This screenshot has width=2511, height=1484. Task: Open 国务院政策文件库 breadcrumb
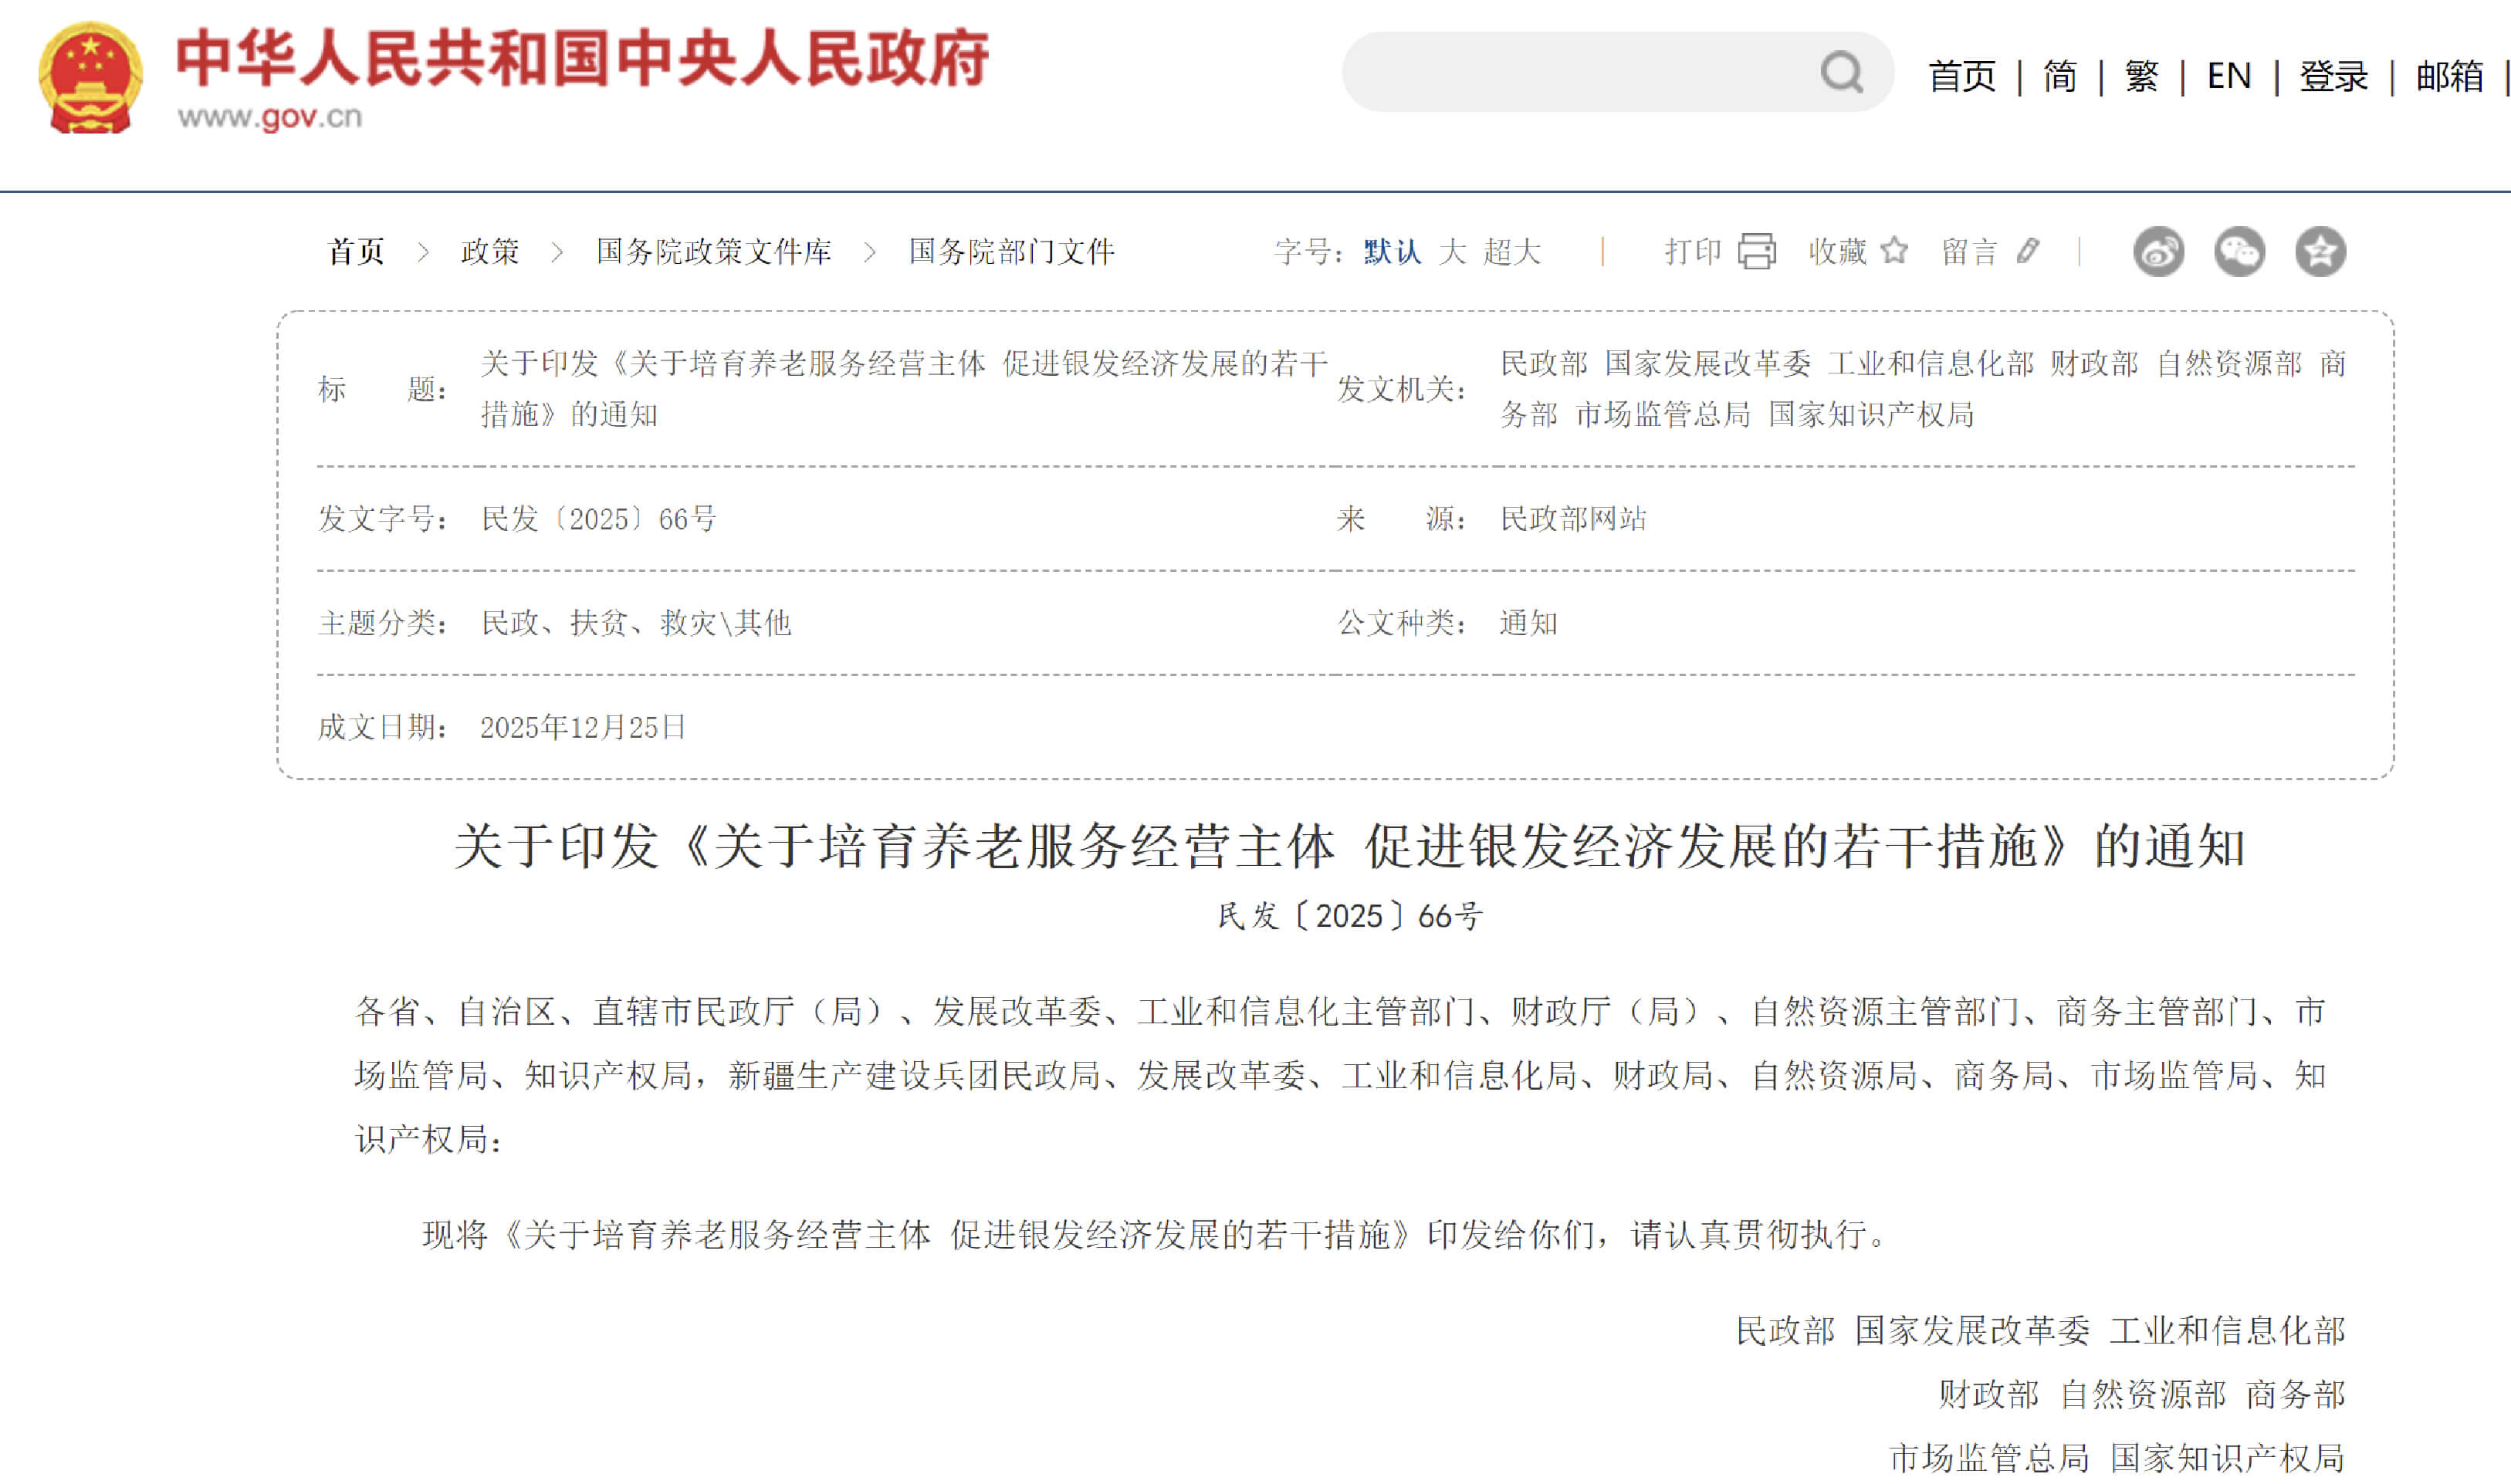coord(714,251)
